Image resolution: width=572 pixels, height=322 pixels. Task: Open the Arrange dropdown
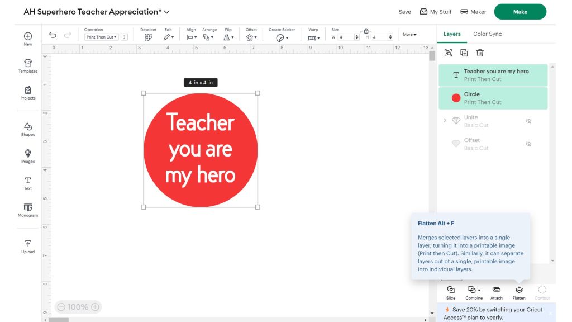208,37
